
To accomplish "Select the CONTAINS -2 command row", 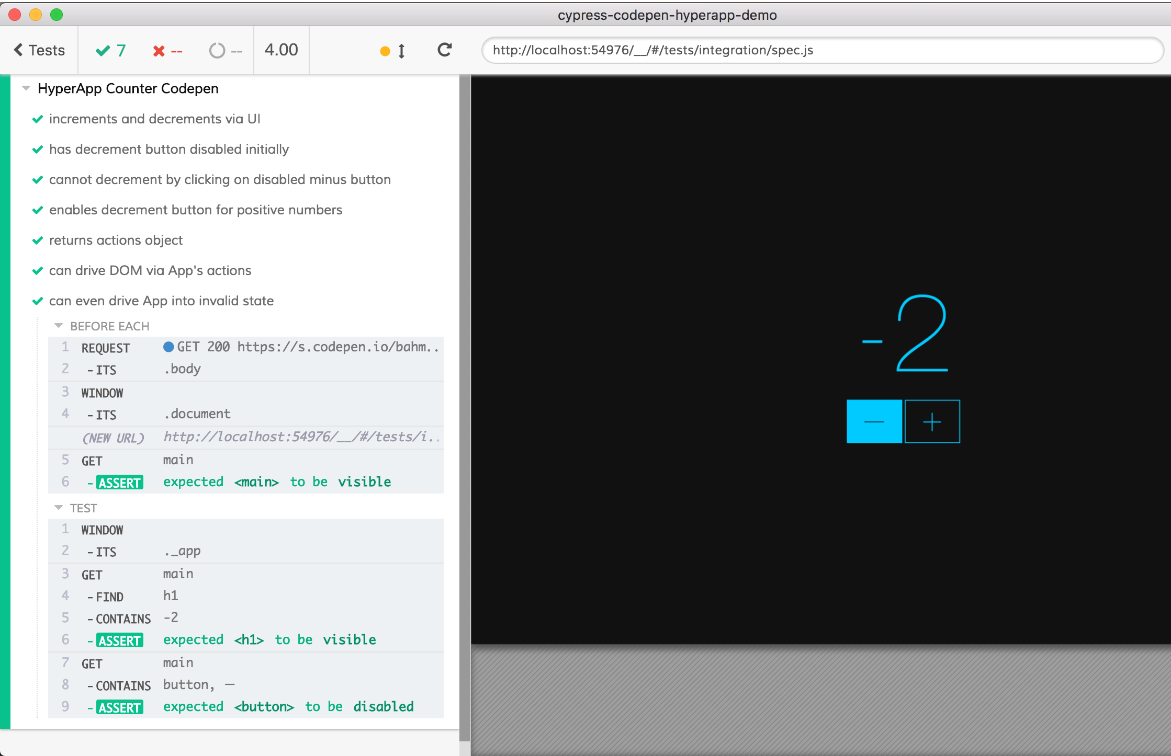I will (x=246, y=618).
